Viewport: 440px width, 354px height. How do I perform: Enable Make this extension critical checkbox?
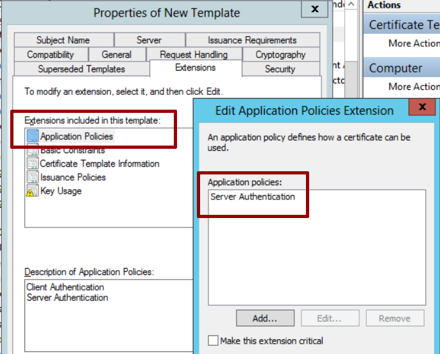213,341
